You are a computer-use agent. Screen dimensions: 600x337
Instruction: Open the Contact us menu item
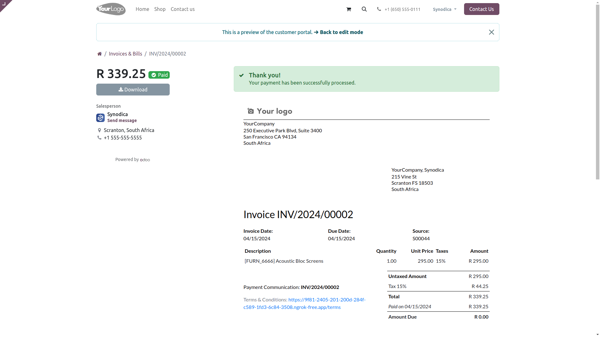[x=183, y=9]
